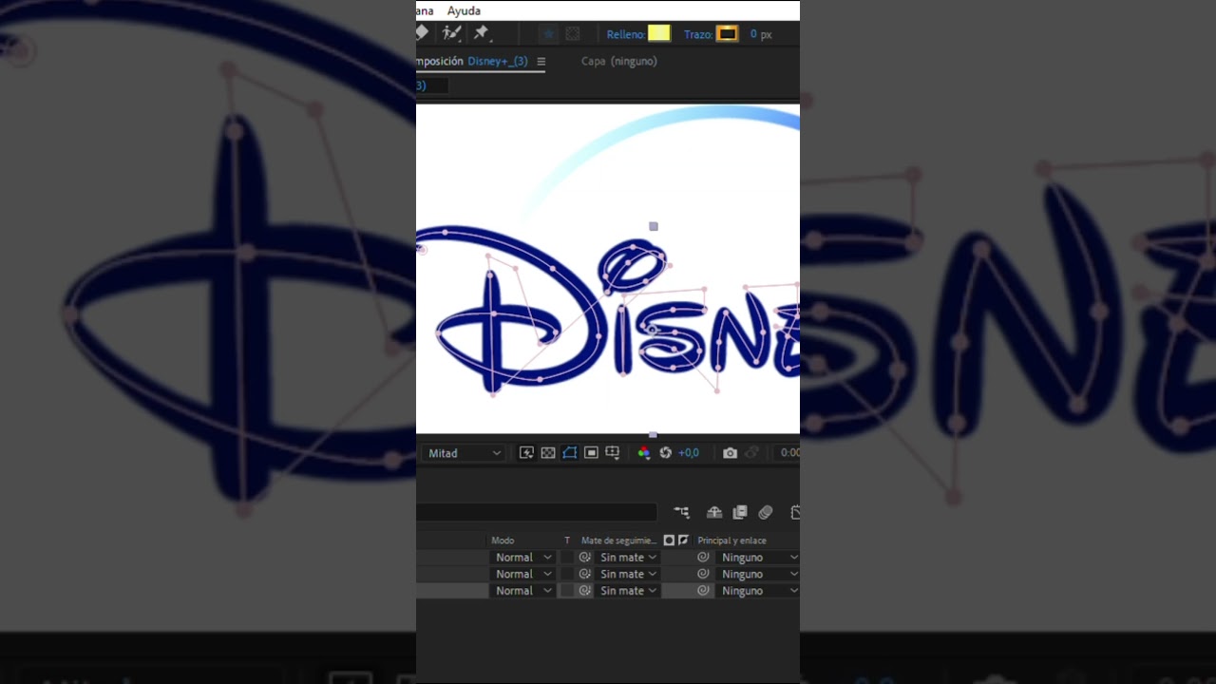
Task: Open the Mitad resolution dropdown
Action: 464,453
